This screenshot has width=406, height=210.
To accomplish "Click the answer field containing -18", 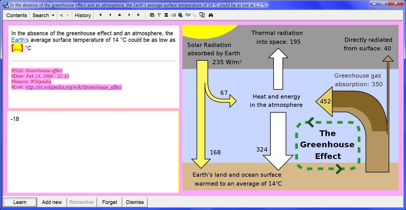I will pos(93,152).
